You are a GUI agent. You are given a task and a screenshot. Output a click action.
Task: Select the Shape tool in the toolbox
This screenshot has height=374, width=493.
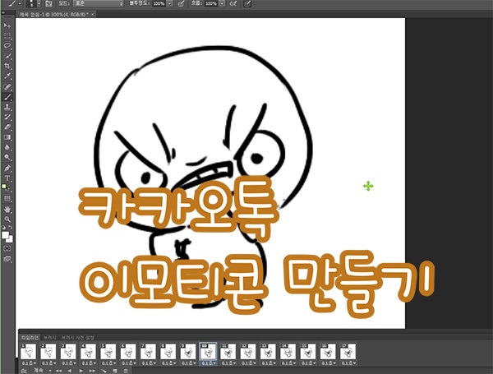tap(7, 198)
